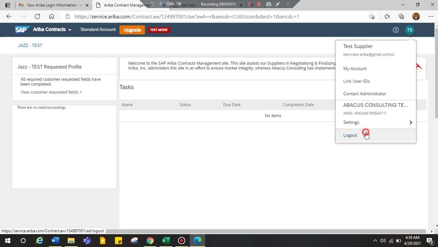Take a snapshot with recorder camera icon

[x=268, y=4]
